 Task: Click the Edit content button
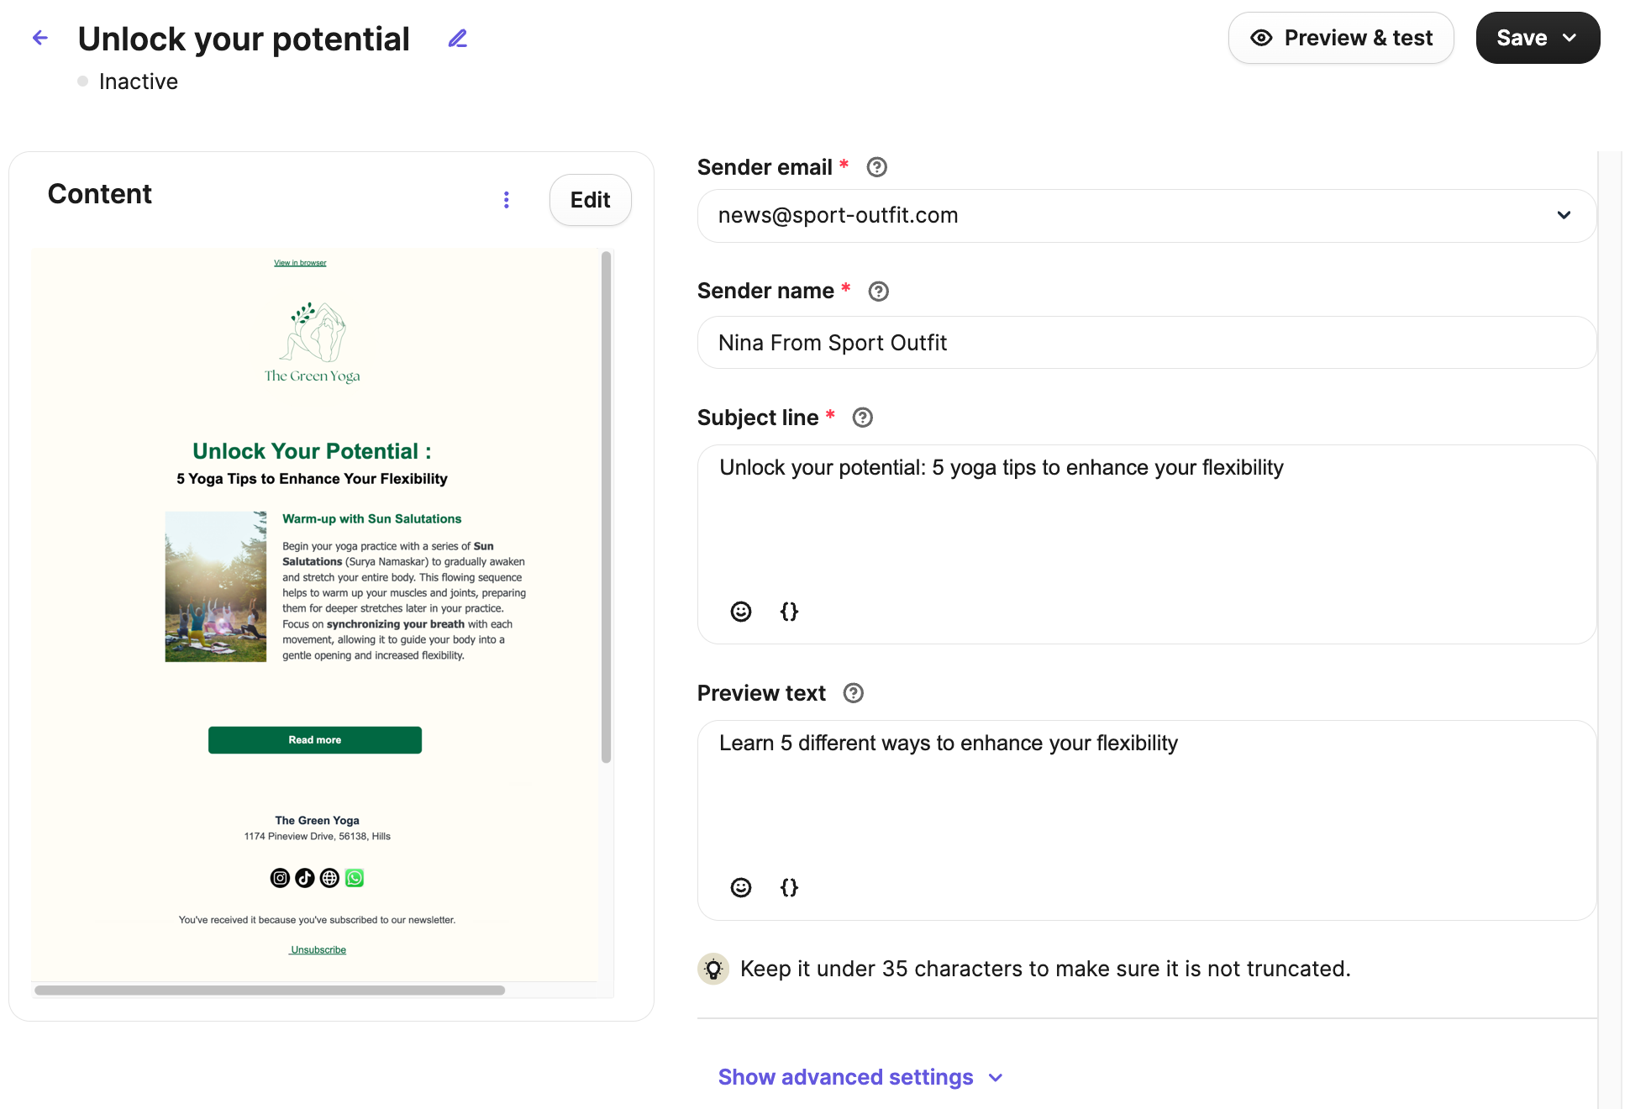pos(590,200)
